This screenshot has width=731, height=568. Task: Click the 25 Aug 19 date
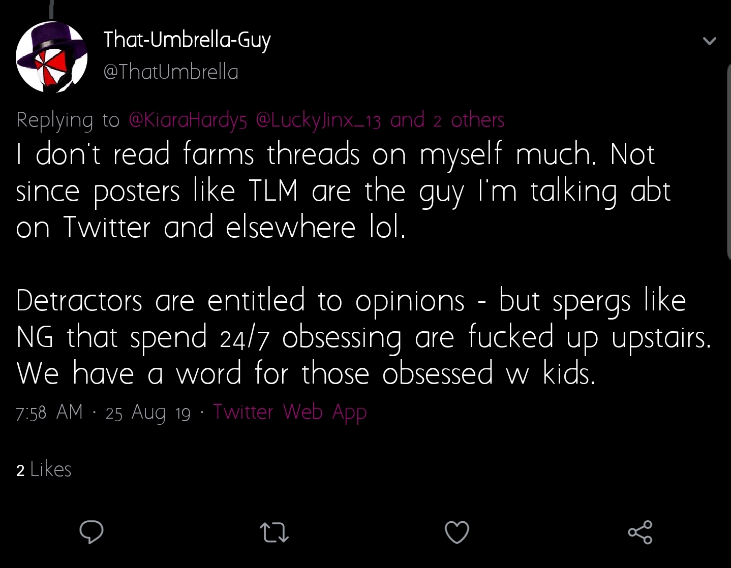[148, 412]
